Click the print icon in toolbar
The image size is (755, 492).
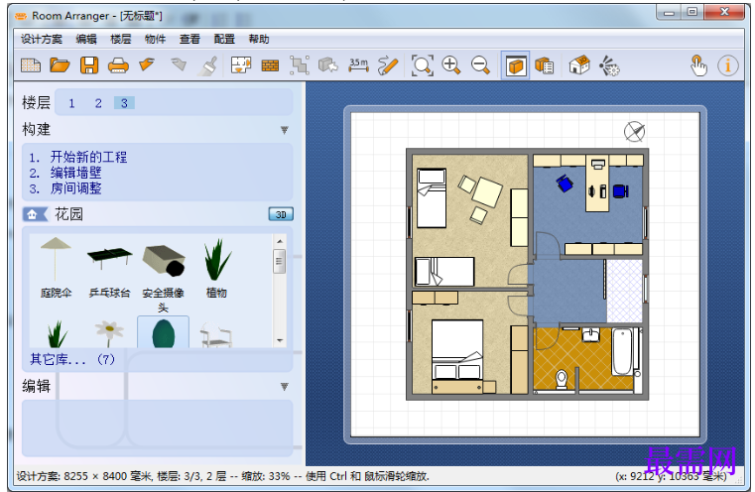118,65
